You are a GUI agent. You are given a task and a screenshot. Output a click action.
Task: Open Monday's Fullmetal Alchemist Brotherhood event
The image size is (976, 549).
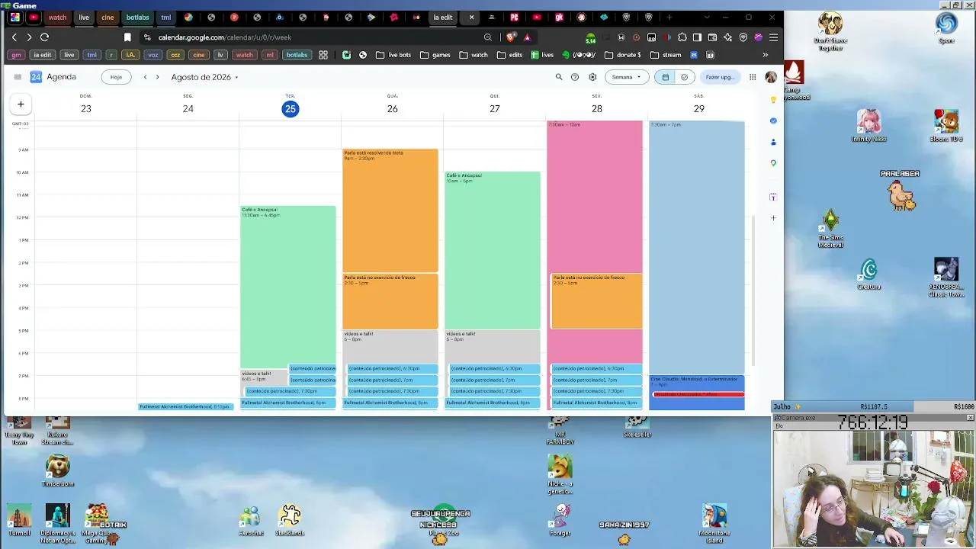(185, 406)
